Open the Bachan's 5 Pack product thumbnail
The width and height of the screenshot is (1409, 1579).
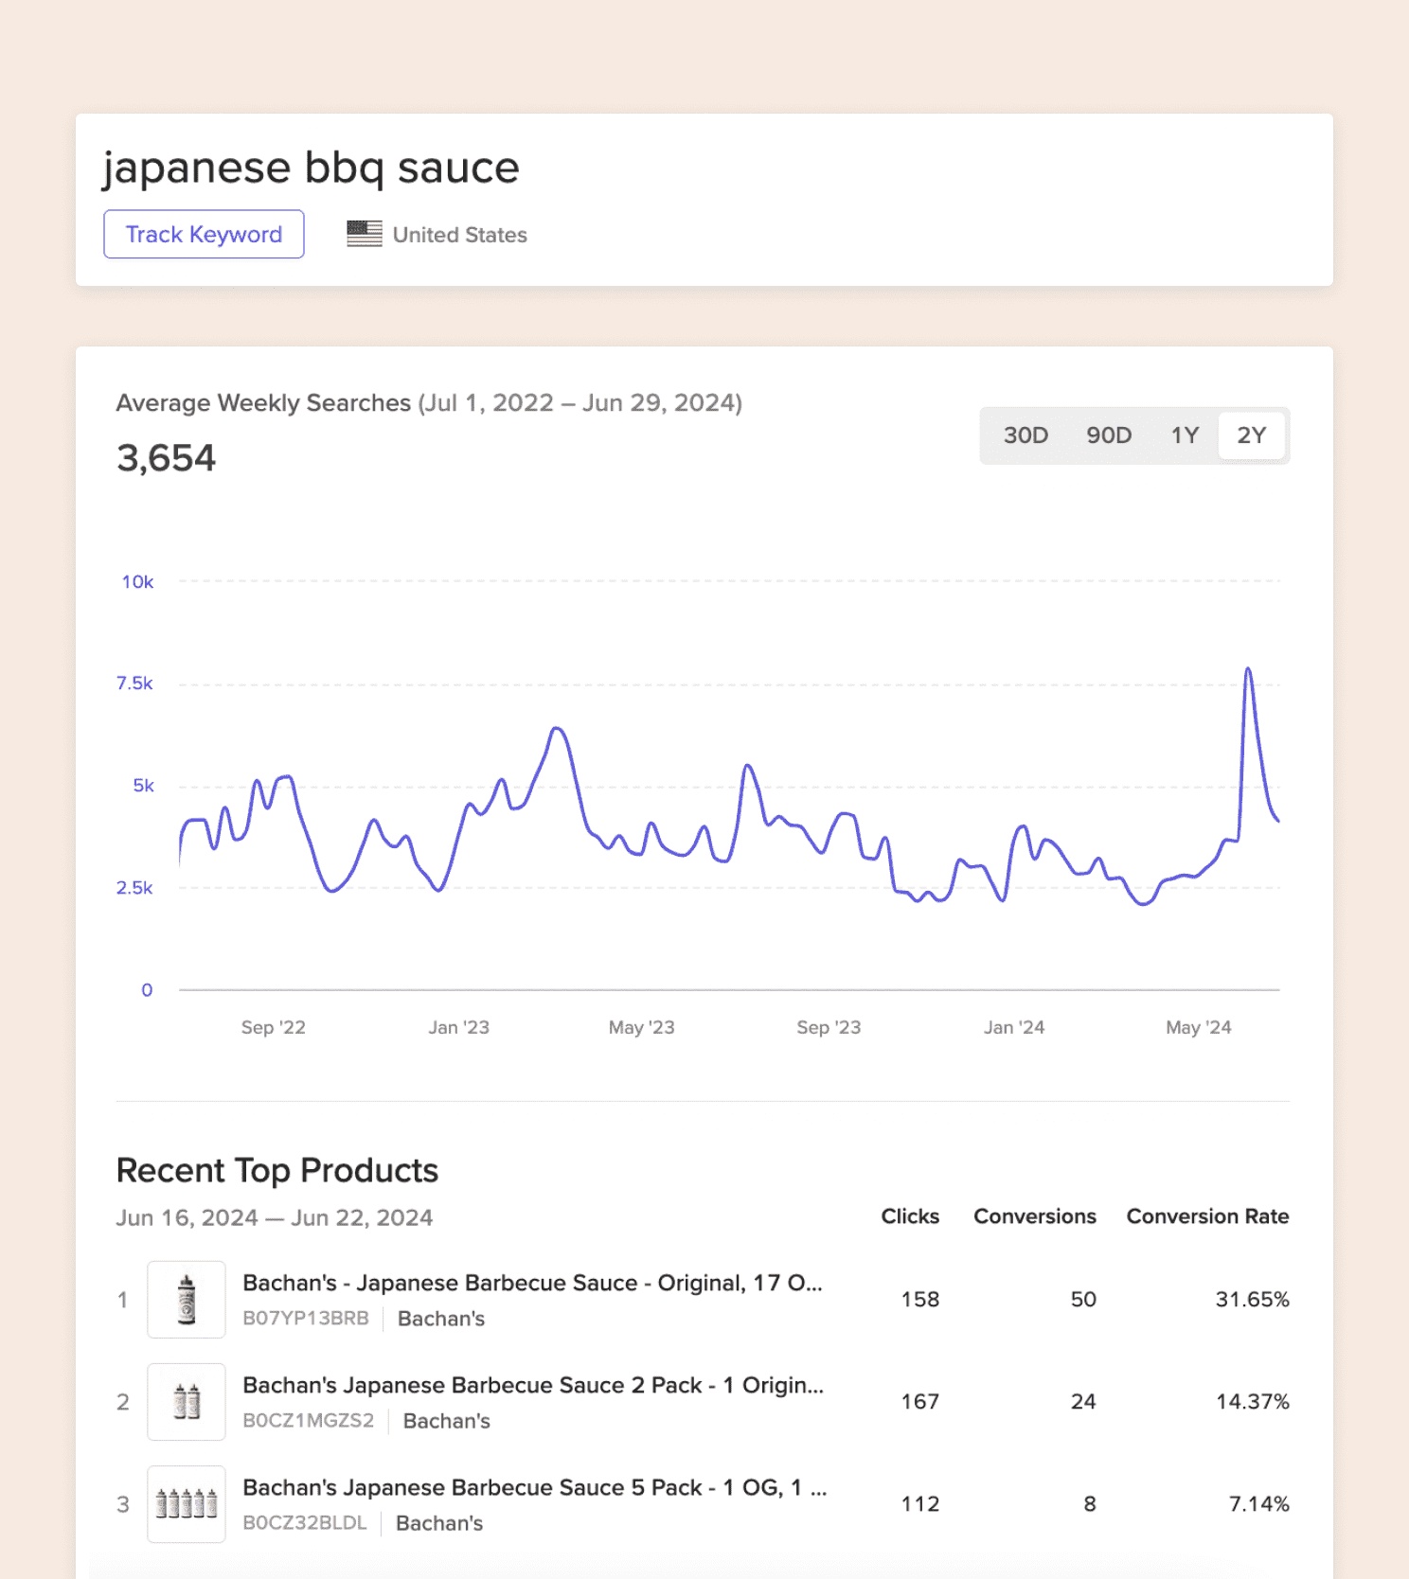coord(187,1503)
